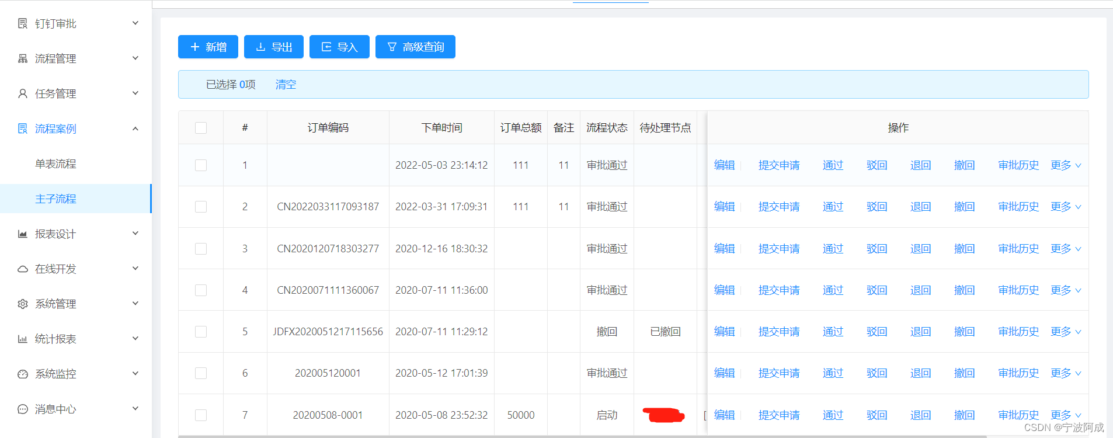Check the checkbox for order 20200508-0001
Screen dimensions: 1113x438
click(x=201, y=415)
